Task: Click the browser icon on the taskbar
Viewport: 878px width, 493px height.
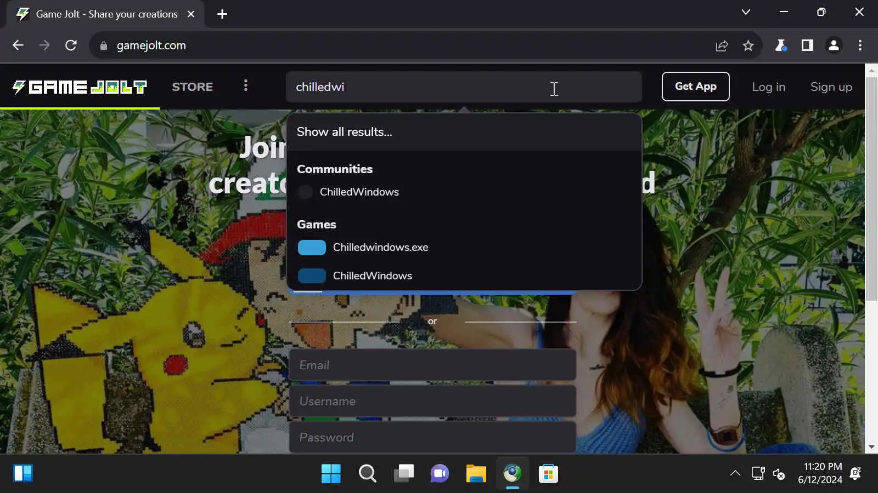Action: (512, 473)
